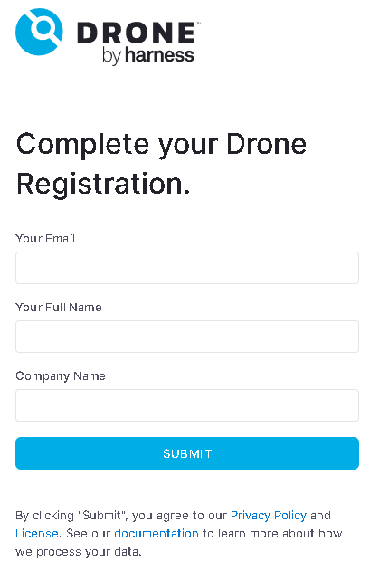Image resolution: width=370 pixels, height=570 pixels.
Task: Click the blue circular Drone logo icon
Action: (39, 32)
